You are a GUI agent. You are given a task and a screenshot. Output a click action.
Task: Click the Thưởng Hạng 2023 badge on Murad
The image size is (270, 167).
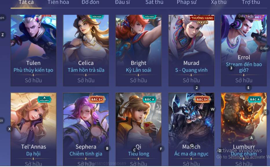202,20
